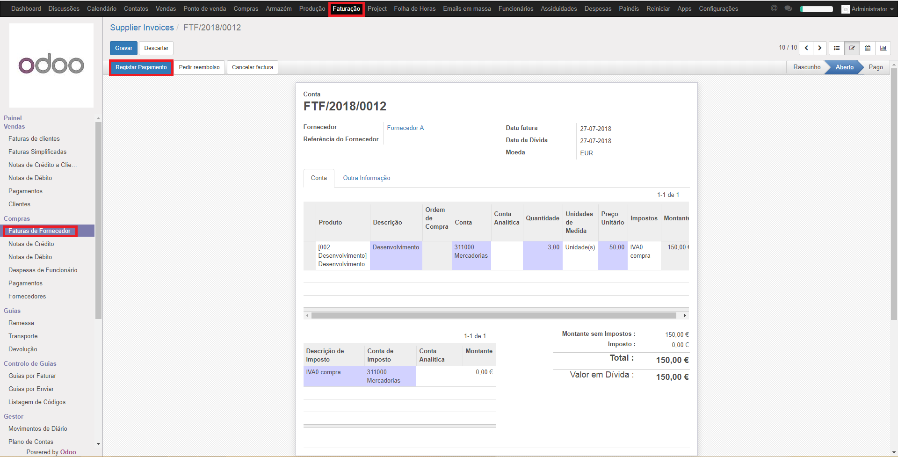Open the Administrator user dropdown

tap(868, 9)
